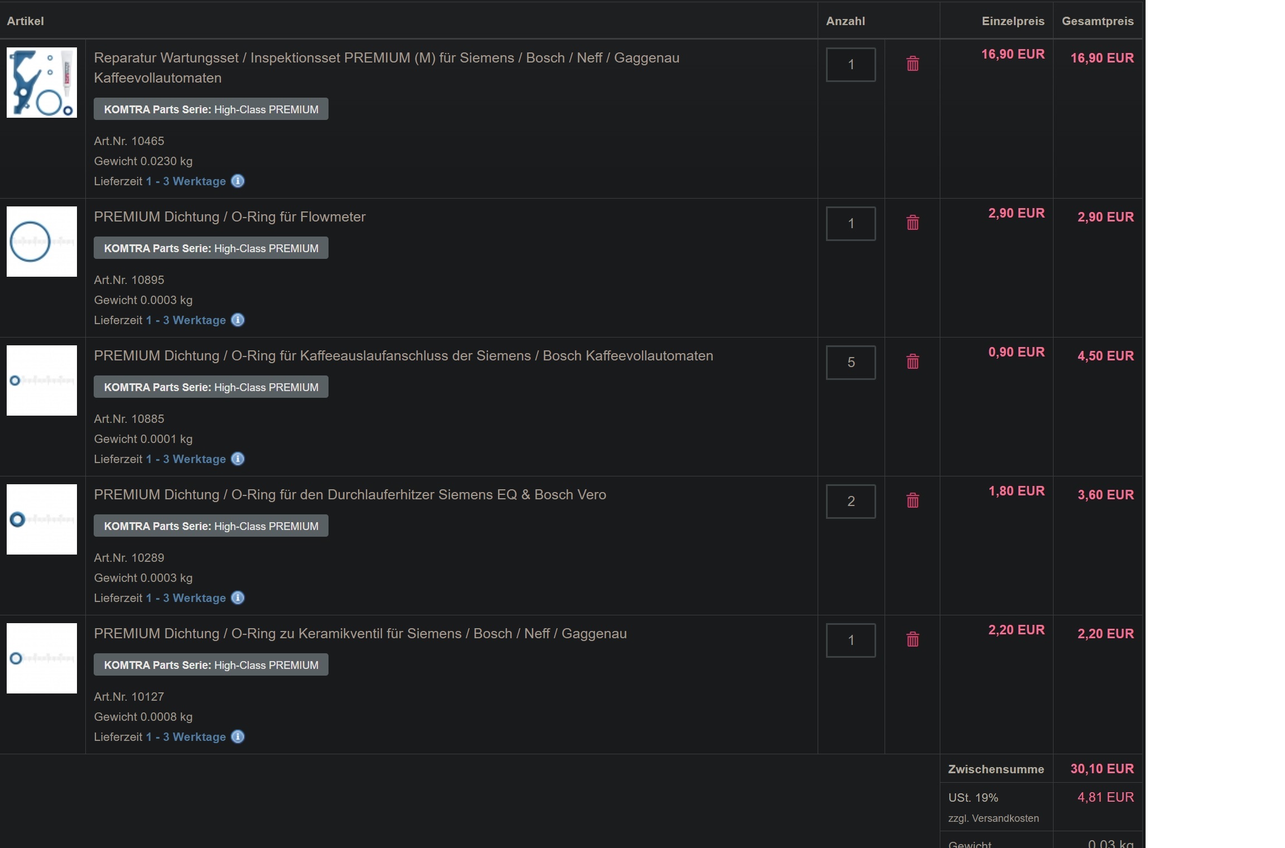Remove the Durchlauferhitzer O-Ring via trash icon
The image size is (1285, 848).
[x=912, y=500]
